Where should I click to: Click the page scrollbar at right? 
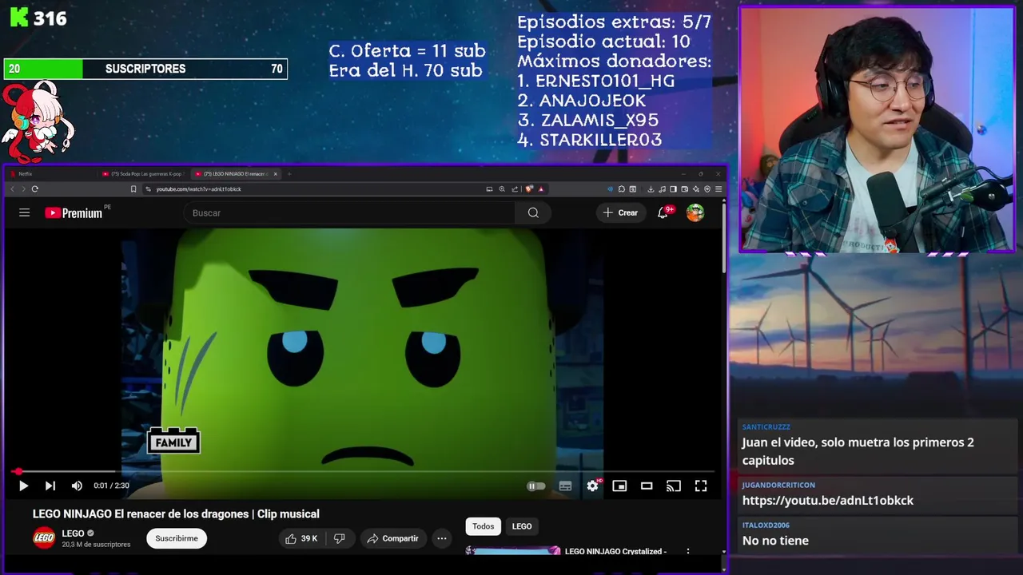tap(723, 240)
